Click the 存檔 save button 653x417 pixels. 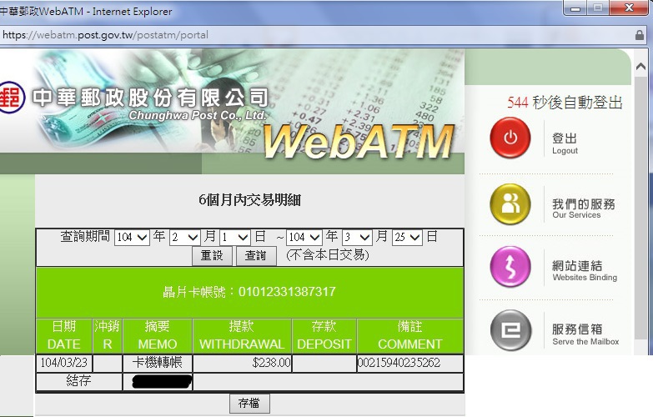click(249, 404)
